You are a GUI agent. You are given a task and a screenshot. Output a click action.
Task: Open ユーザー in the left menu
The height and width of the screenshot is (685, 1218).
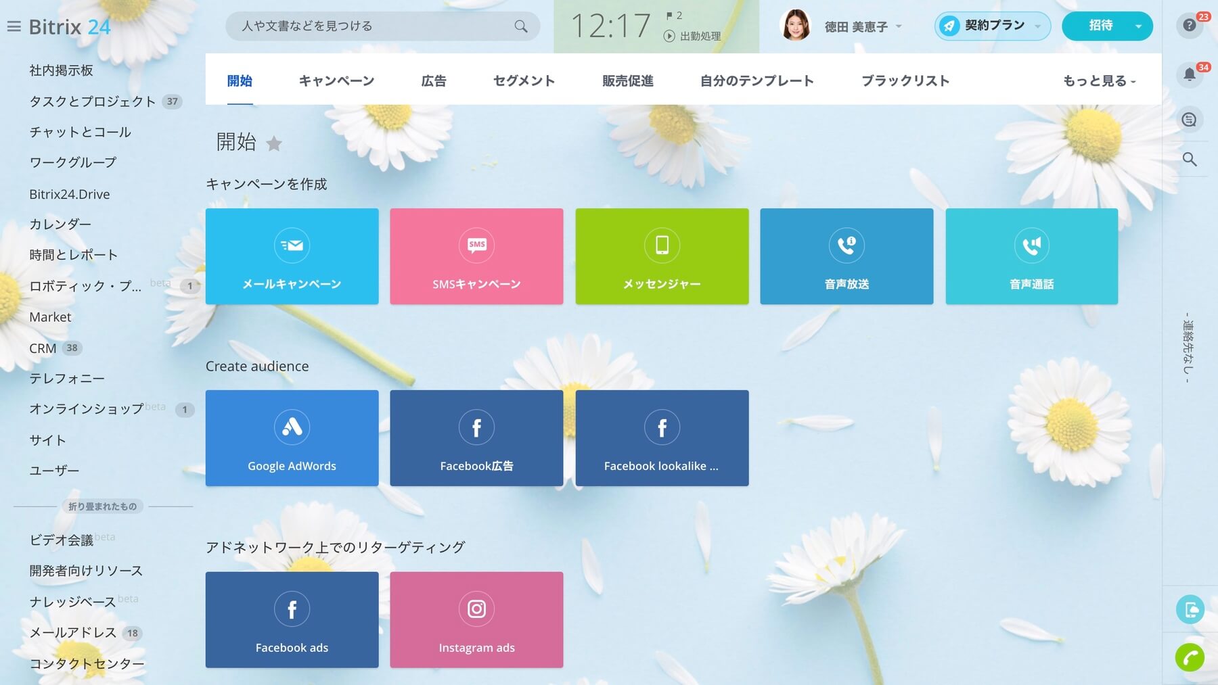pyautogui.click(x=54, y=471)
